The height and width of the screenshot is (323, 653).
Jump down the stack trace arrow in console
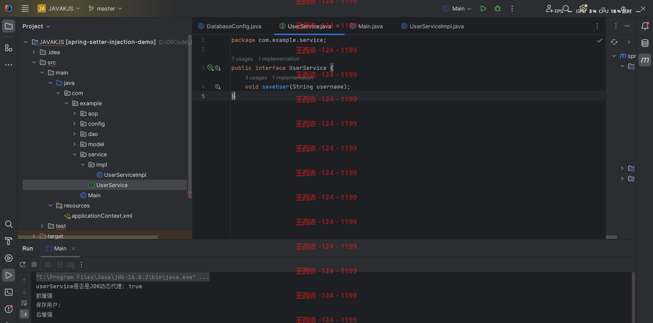coord(24,292)
